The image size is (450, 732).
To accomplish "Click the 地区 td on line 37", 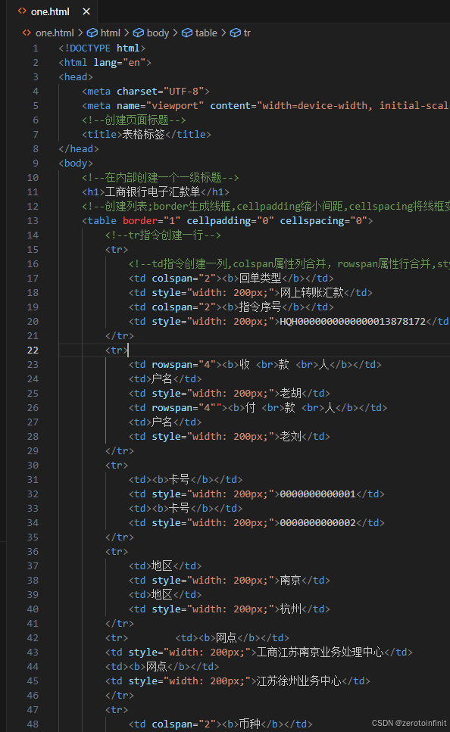I will (x=165, y=566).
